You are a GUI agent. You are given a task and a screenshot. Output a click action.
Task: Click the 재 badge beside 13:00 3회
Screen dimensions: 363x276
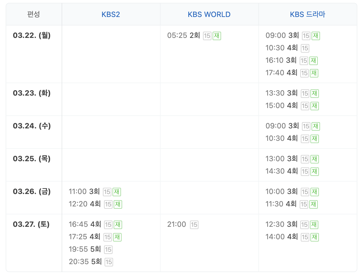[315, 159]
